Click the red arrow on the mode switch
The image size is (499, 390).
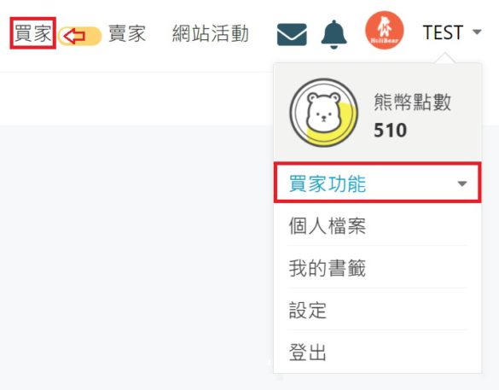pyautogui.click(x=74, y=36)
